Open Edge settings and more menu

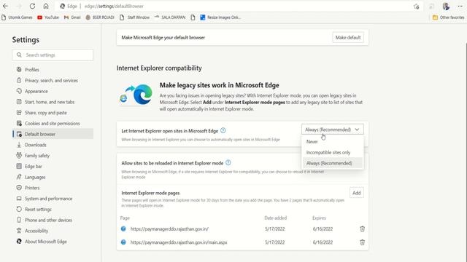coord(460,6)
